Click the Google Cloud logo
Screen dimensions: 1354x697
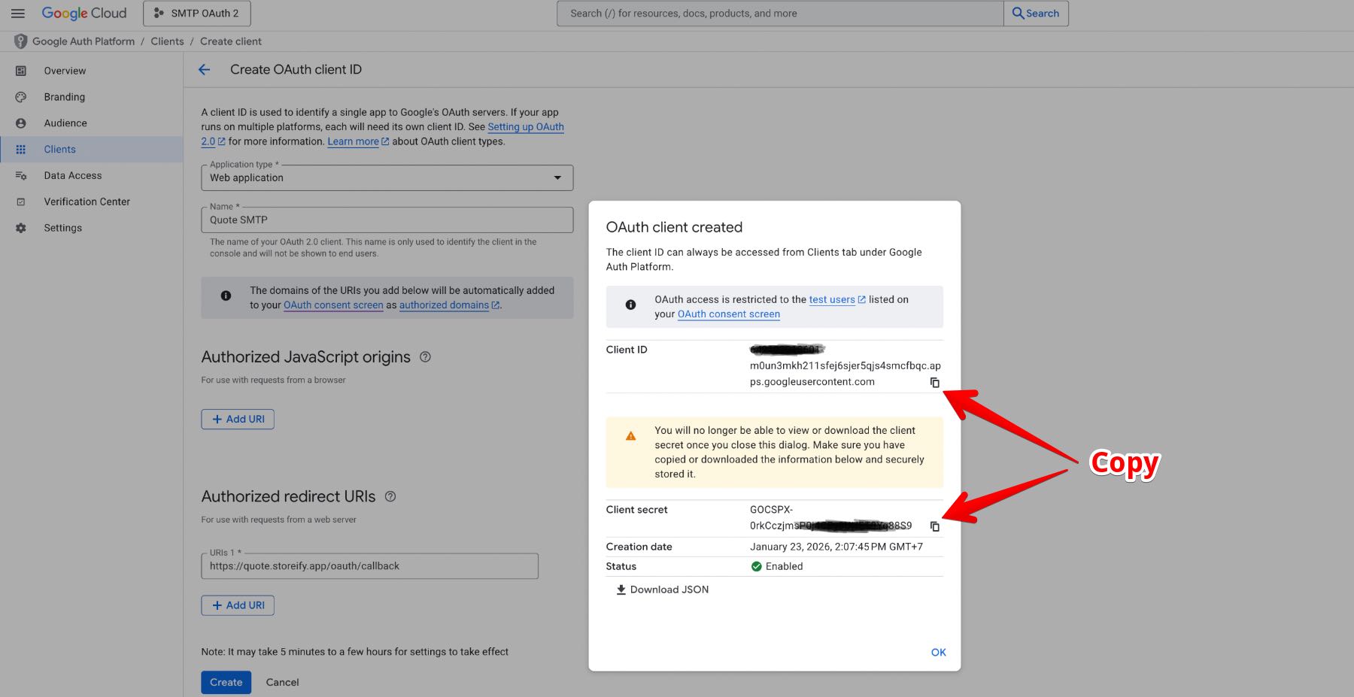click(84, 14)
